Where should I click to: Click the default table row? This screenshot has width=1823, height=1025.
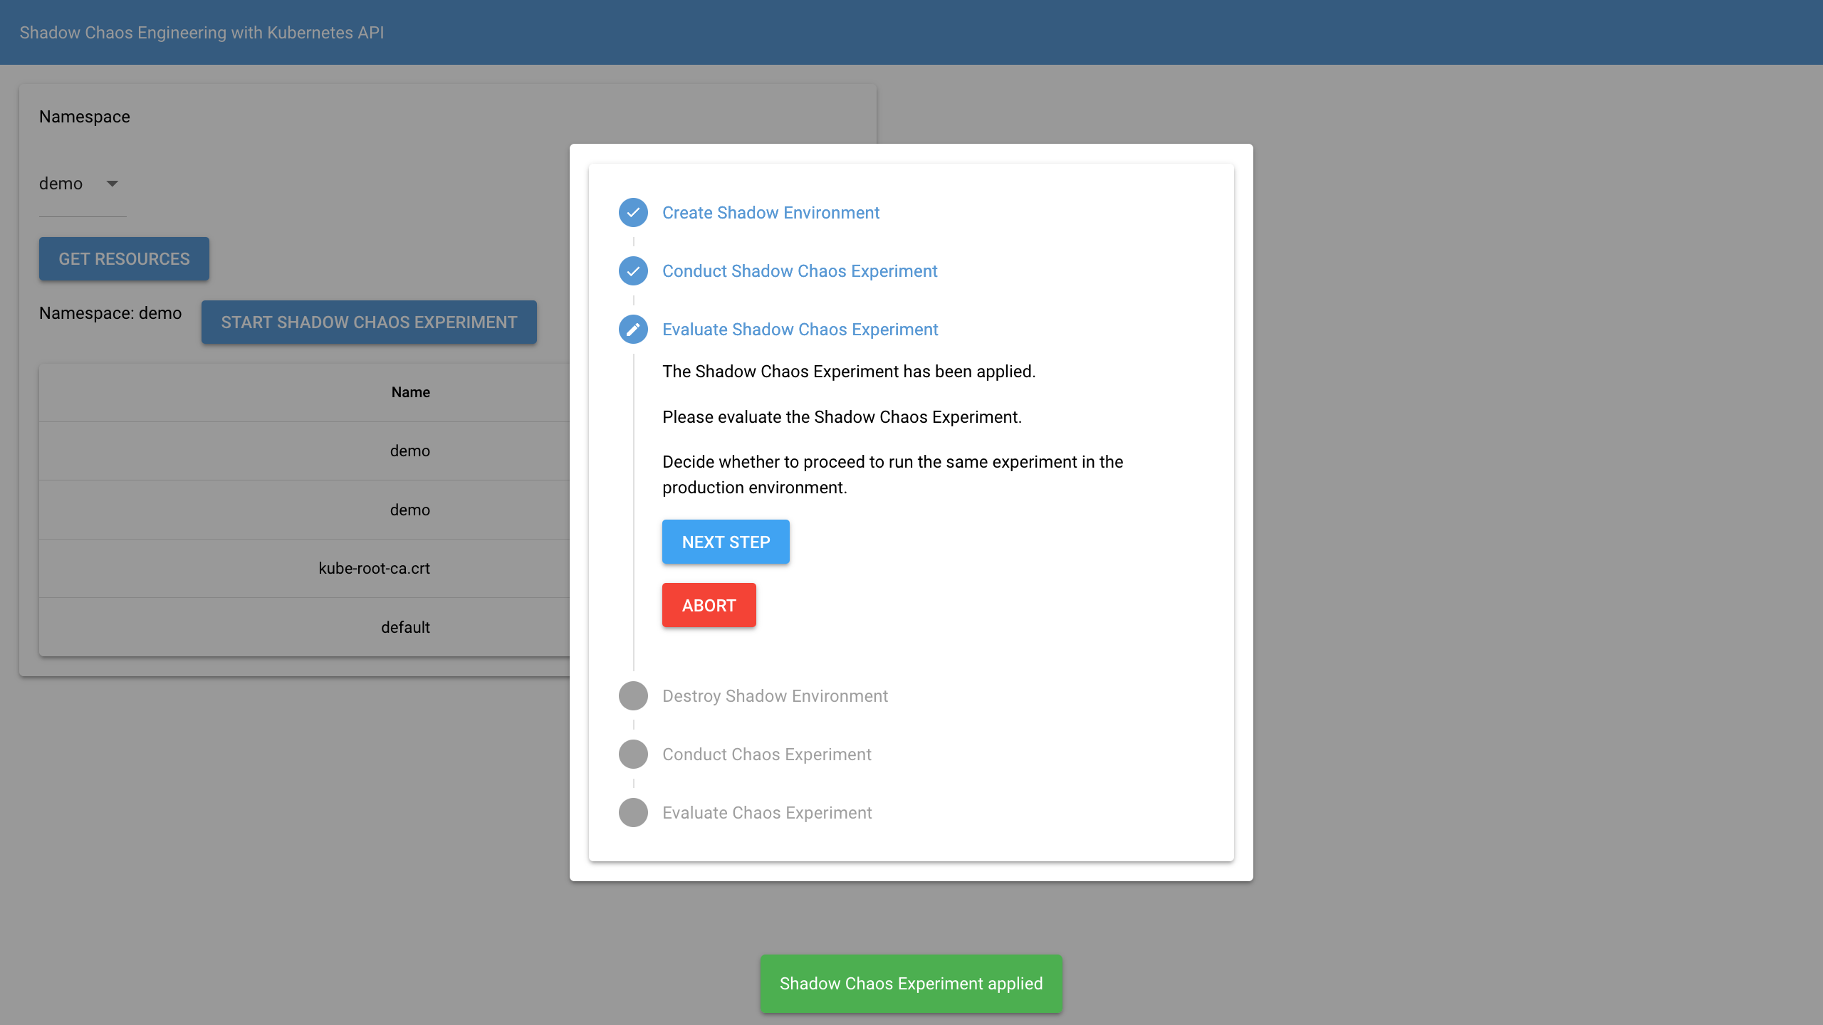coord(405,627)
